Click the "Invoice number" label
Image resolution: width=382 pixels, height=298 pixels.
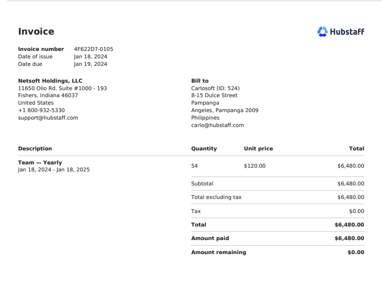(41, 49)
